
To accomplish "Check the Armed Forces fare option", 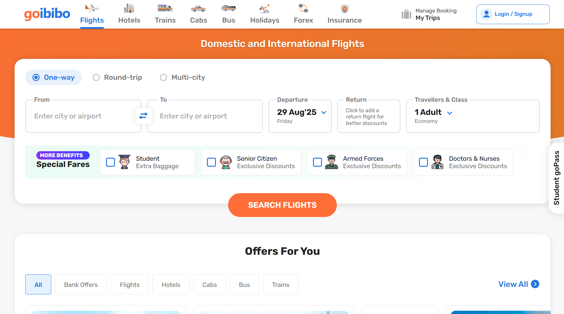I will [x=317, y=162].
